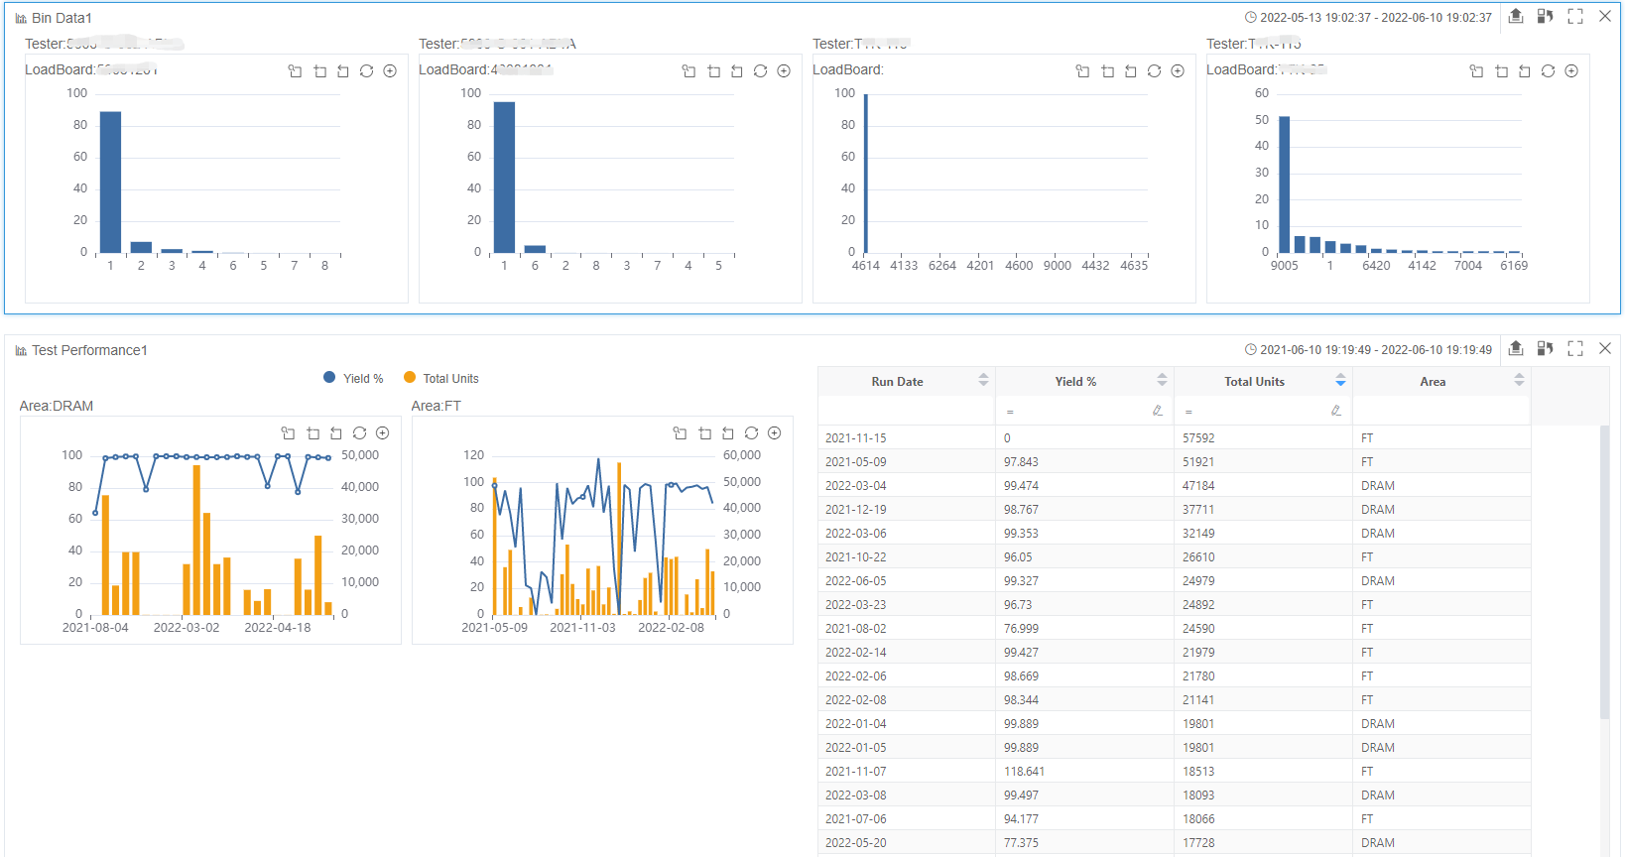Screen dimensions: 1625x857
Task: Click the Bin Data1 panel title
Action: [62, 18]
